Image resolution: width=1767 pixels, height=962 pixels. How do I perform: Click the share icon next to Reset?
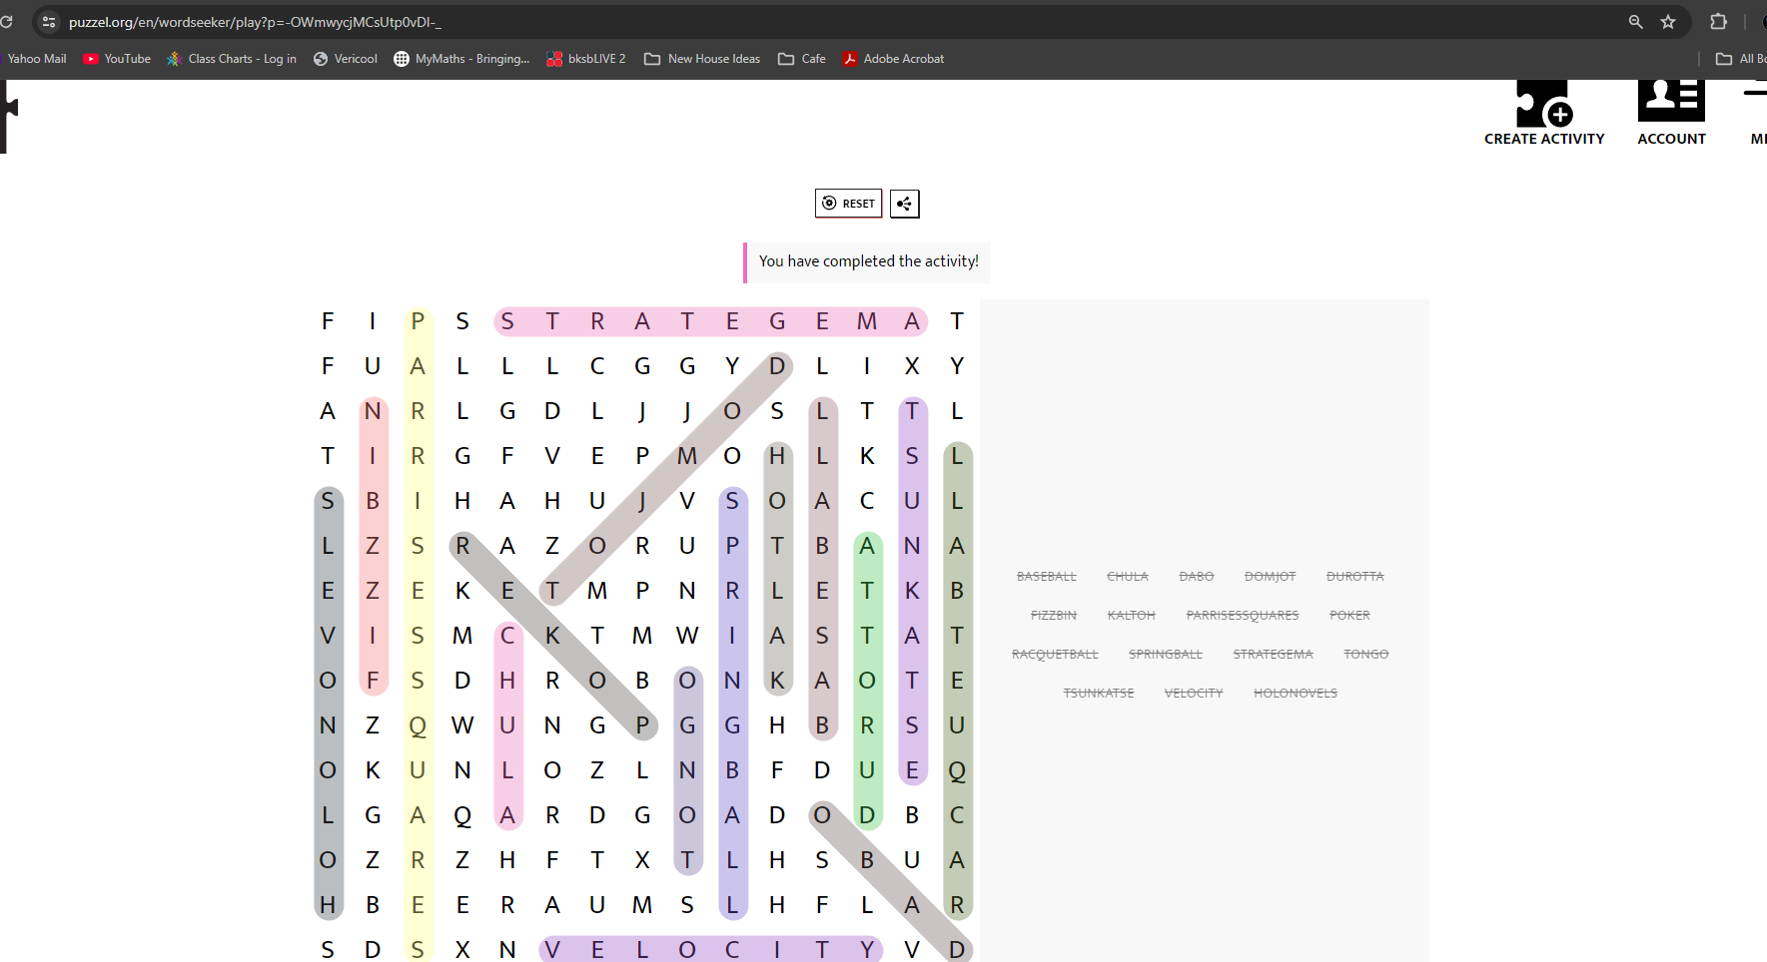pyautogui.click(x=904, y=204)
